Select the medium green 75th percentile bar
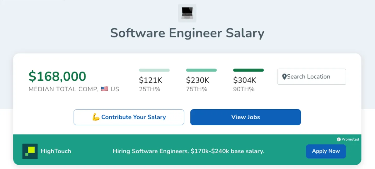375x169 pixels. coord(201,70)
